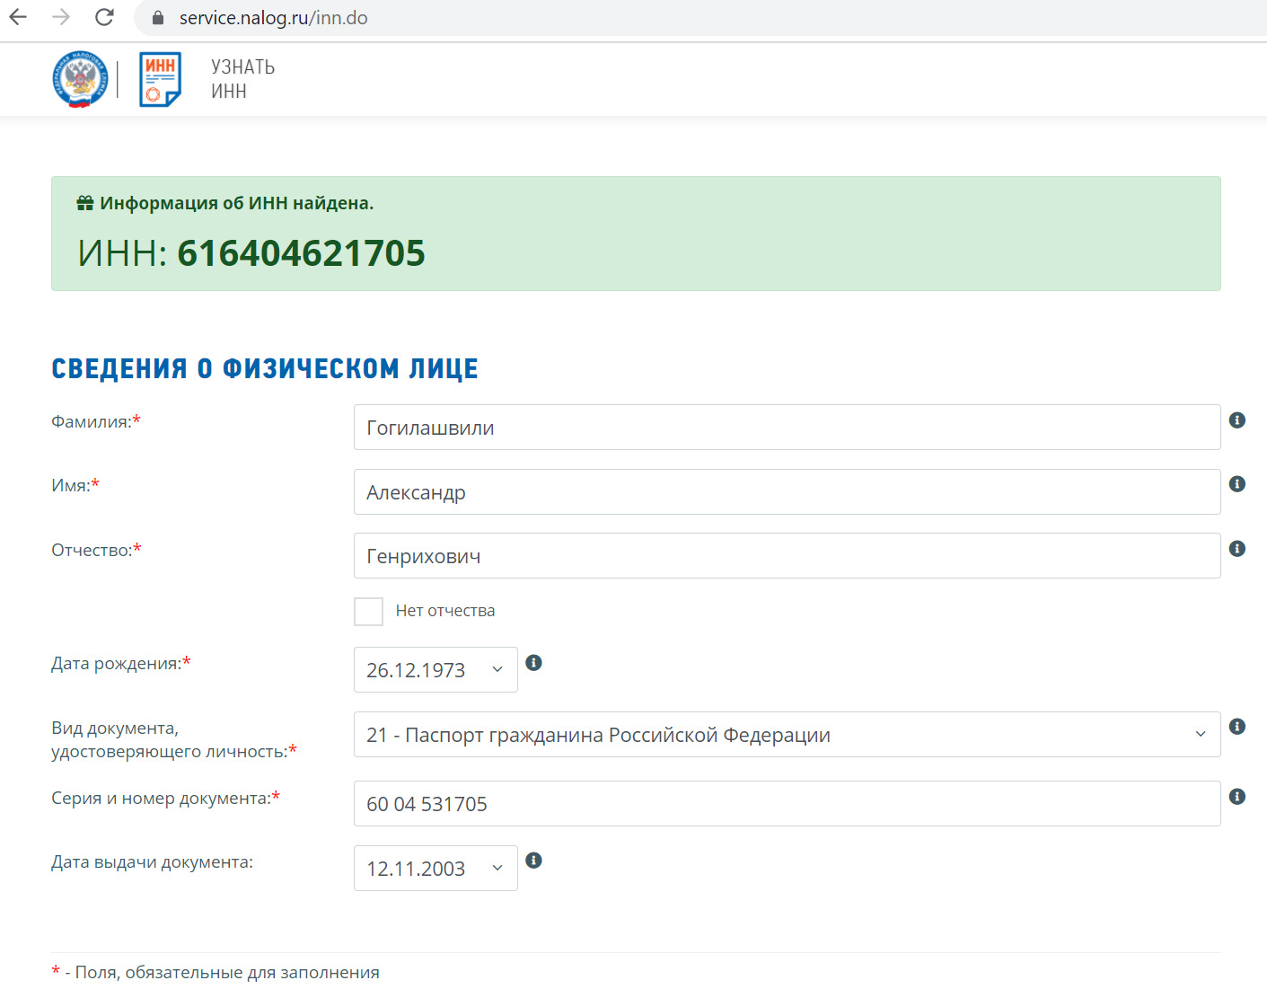
Task: Click info icon beside document type dropdown
Action: (x=1236, y=727)
